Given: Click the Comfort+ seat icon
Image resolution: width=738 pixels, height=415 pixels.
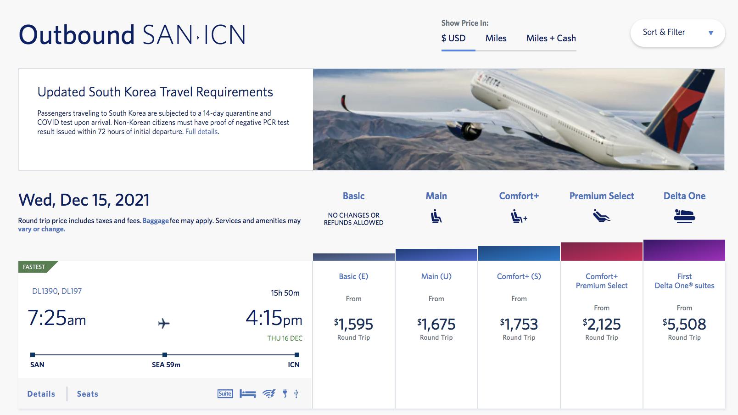Looking at the screenshot, I should [519, 216].
